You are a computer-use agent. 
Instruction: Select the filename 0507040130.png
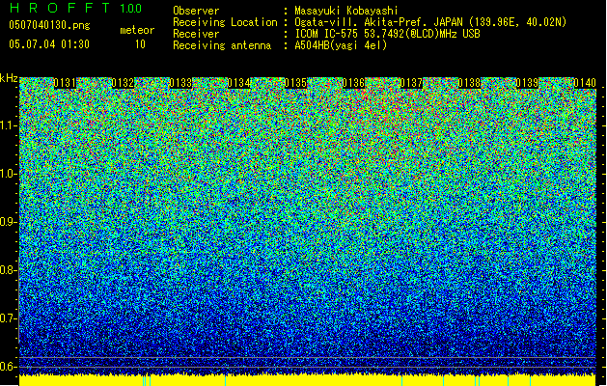point(49,25)
